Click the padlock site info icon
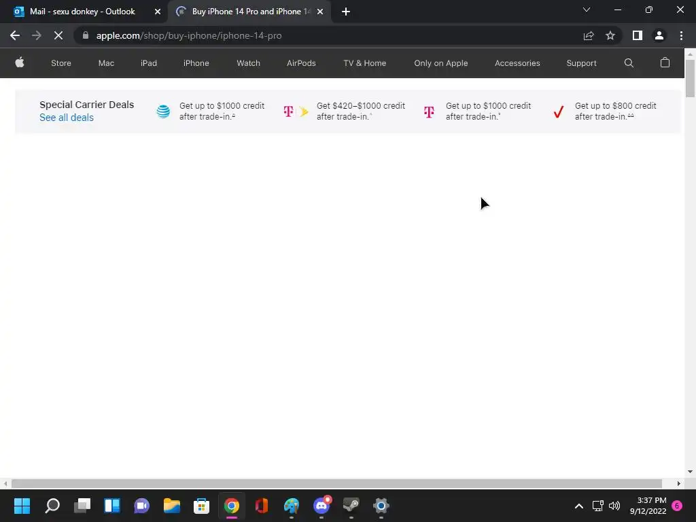The image size is (696, 522). click(86, 35)
